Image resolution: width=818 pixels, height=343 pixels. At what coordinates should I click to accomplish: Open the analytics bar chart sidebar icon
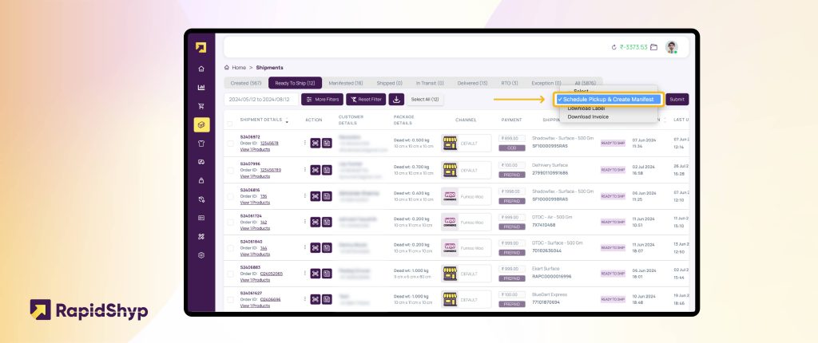pyautogui.click(x=201, y=88)
